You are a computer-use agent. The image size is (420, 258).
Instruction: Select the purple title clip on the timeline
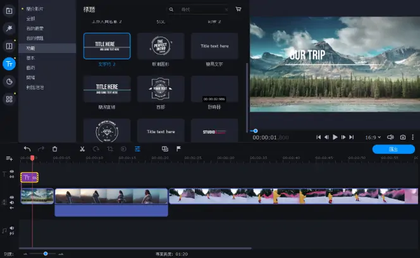(30, 177)
